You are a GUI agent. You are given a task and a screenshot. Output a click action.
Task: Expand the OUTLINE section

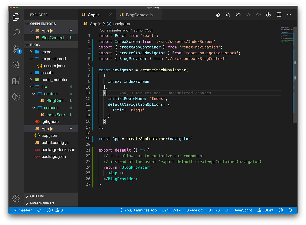pyautogui.click(x=37, y=196)
